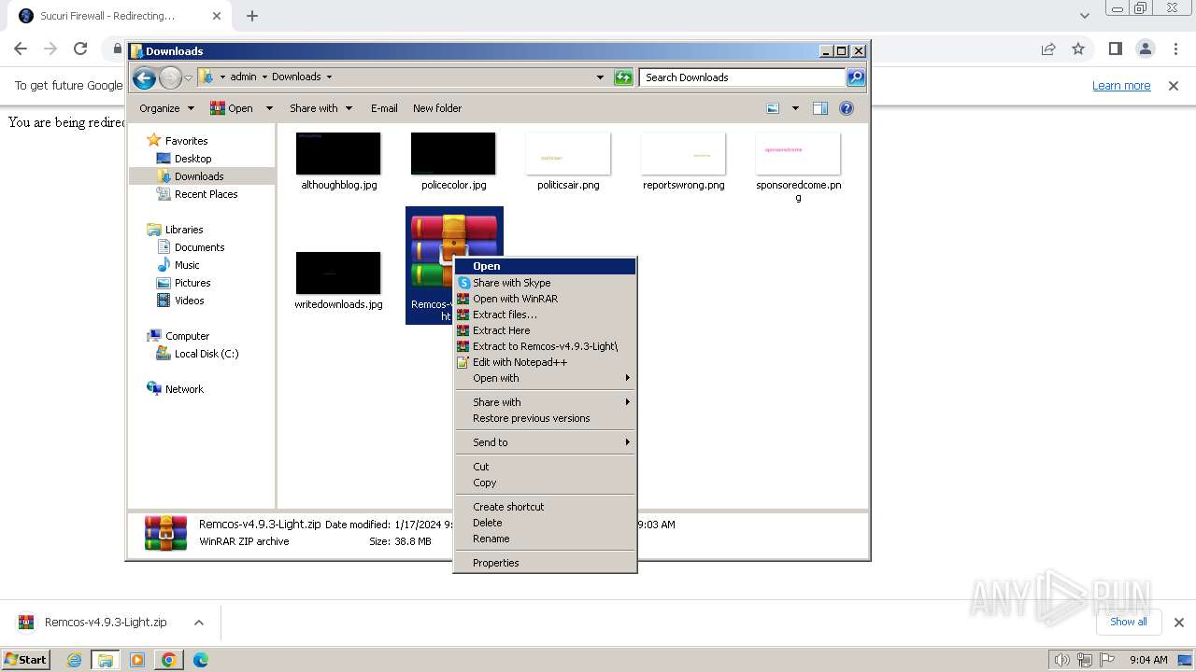Click the search magnifier icon in Explorer

pos(855,77)
